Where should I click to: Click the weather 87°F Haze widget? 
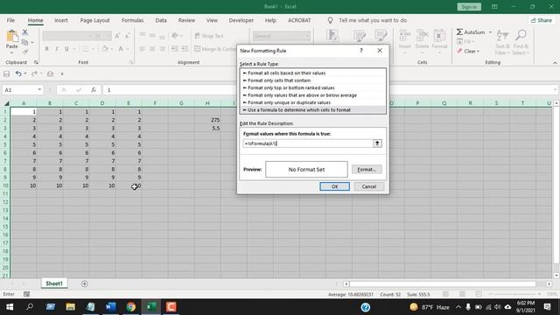[430, 307]
